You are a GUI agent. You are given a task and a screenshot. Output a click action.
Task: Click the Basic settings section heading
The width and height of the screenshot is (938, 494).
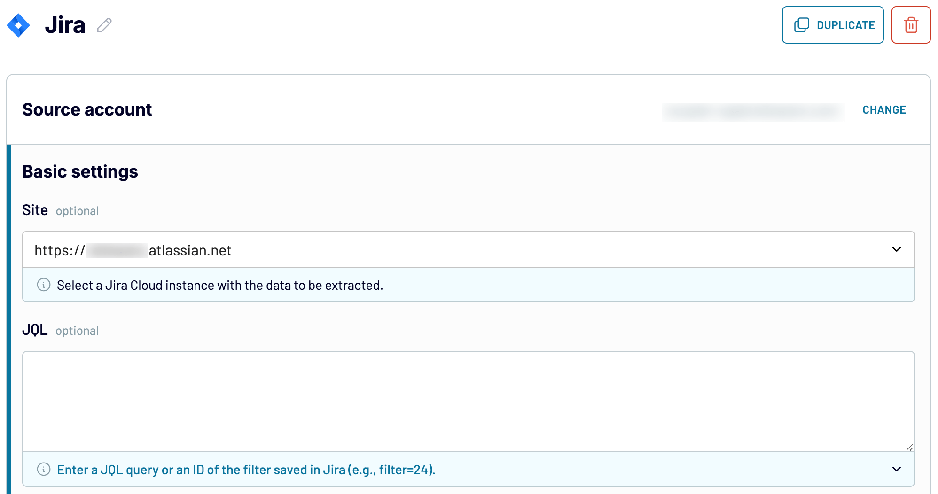coord(80,171)
